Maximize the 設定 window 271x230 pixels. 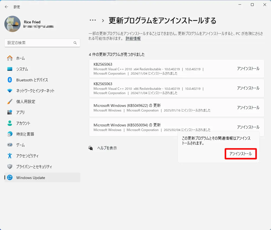(252, 5)
